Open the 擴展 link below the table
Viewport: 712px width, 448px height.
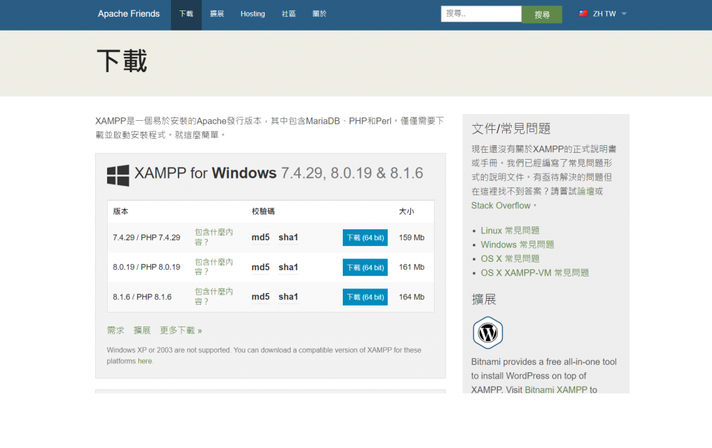[142, 331]
